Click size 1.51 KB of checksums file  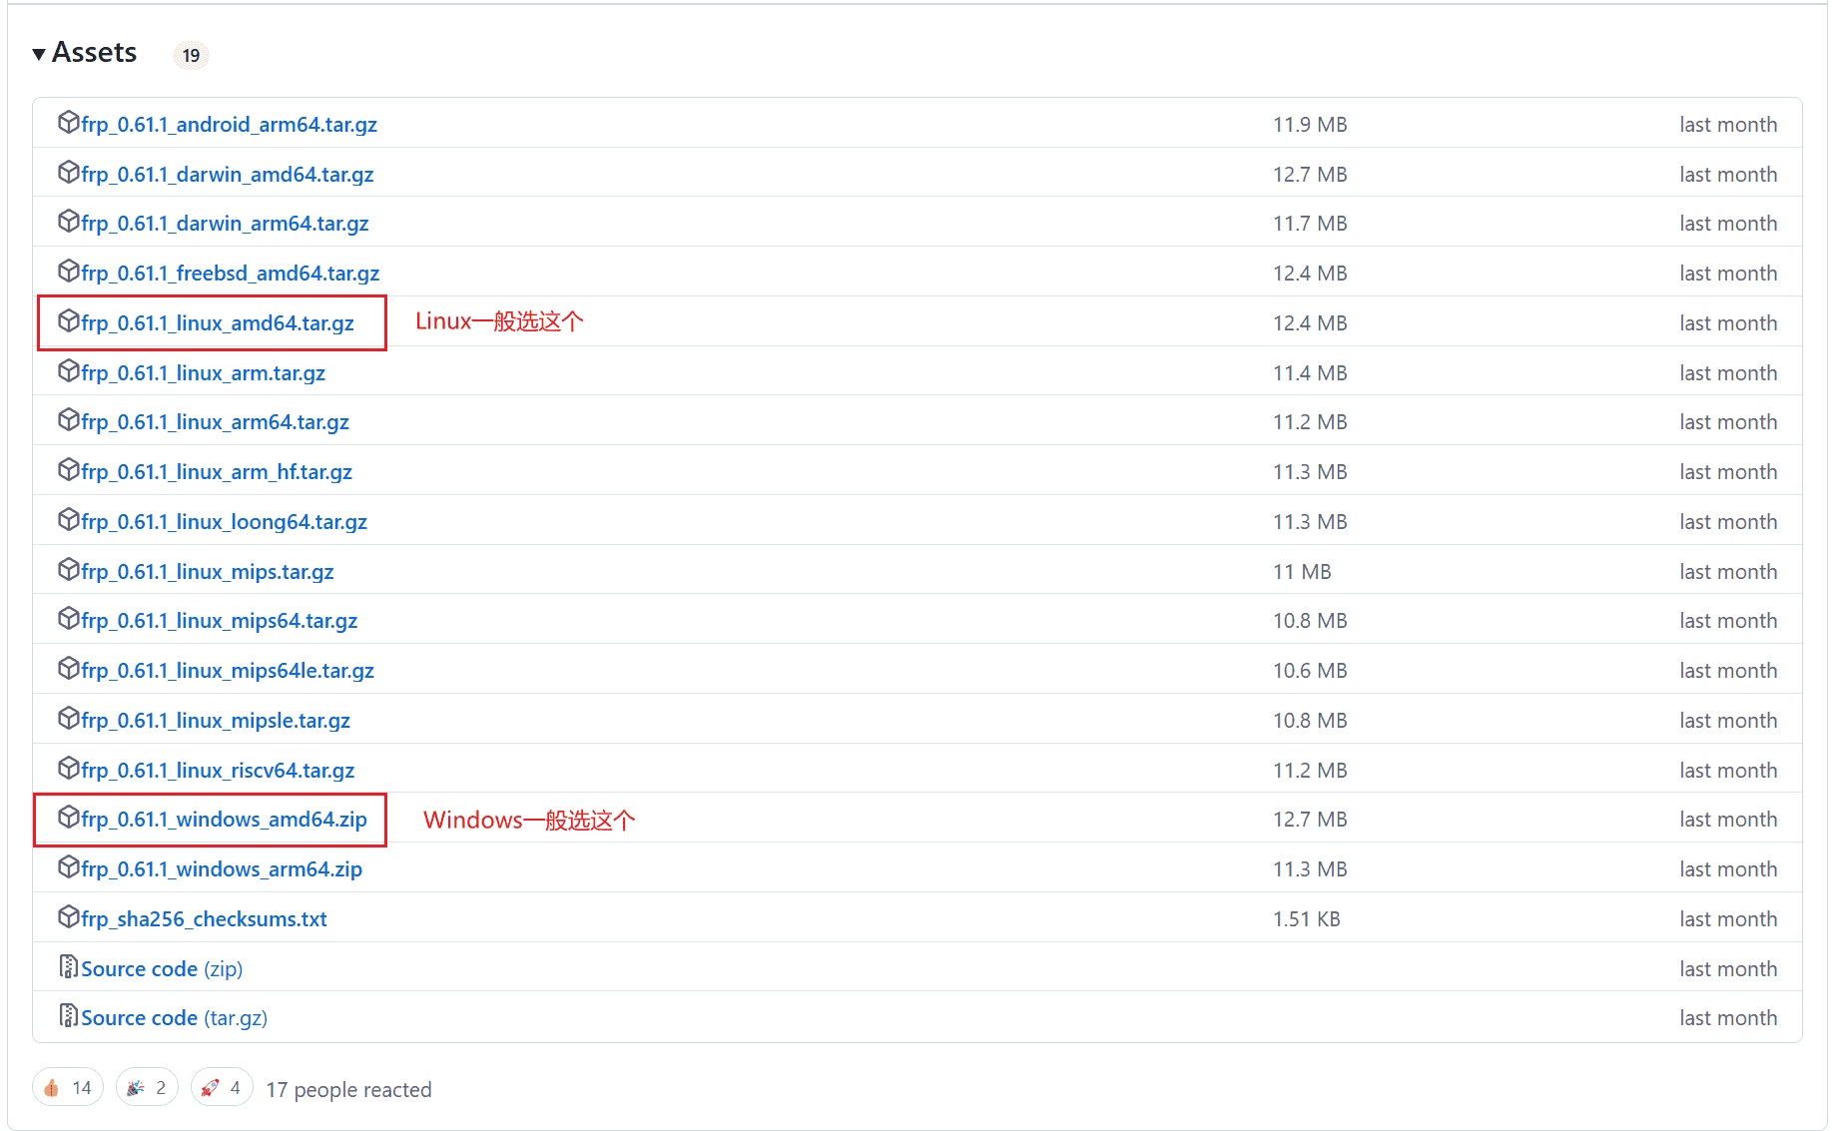1306,919
